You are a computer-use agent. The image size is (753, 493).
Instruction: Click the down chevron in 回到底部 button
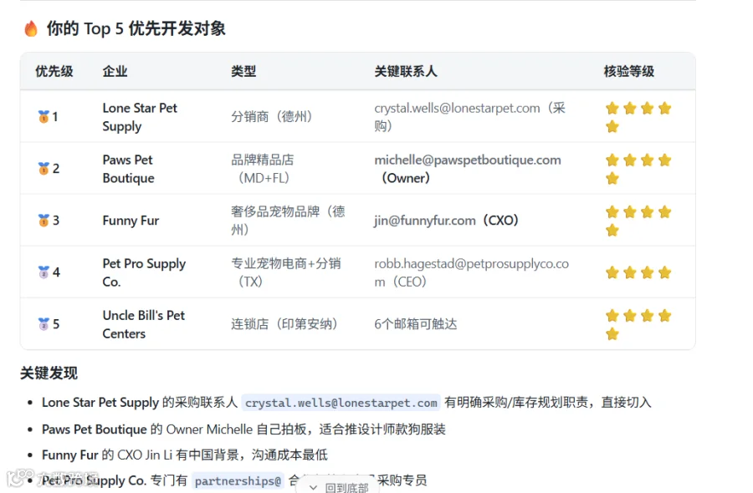(313, 487)
